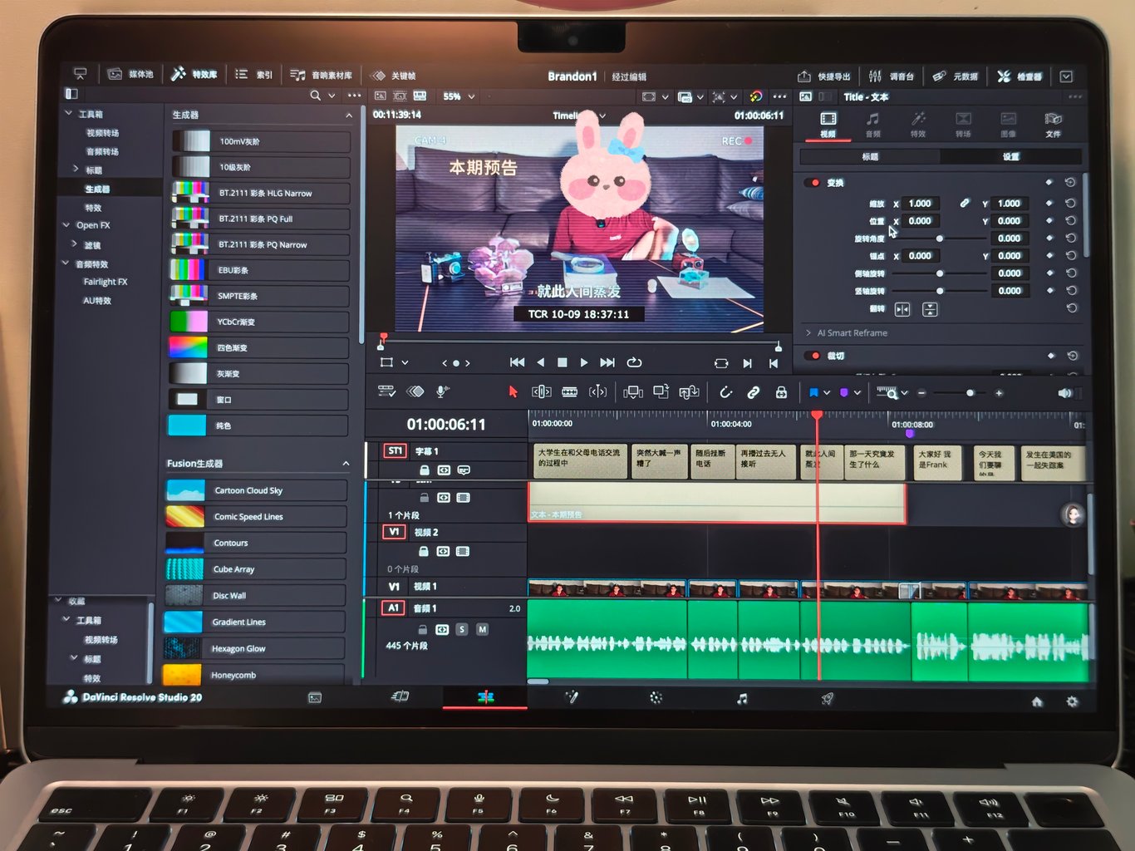1135x851 pixels.
Task: Open the 调音台 mixer panel
Action: click(892, 76)
